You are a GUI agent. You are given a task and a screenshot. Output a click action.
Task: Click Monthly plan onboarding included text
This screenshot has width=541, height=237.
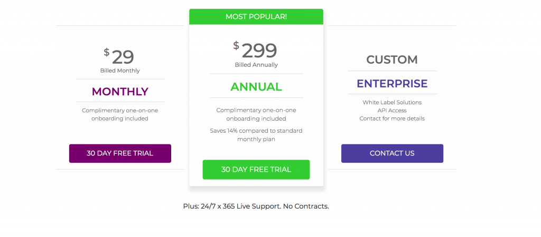[x=120, y=114]
